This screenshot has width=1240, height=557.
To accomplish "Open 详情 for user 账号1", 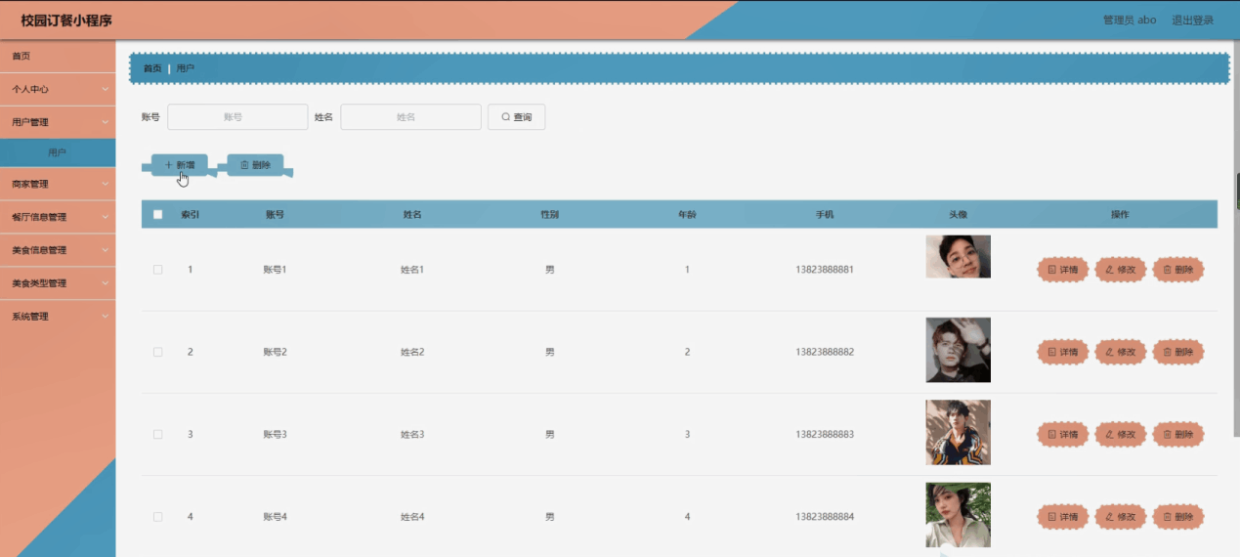I will point(1062,270).
